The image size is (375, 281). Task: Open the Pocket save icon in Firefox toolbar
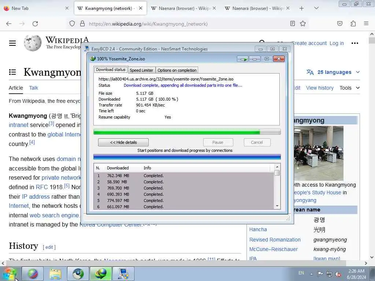339,23
